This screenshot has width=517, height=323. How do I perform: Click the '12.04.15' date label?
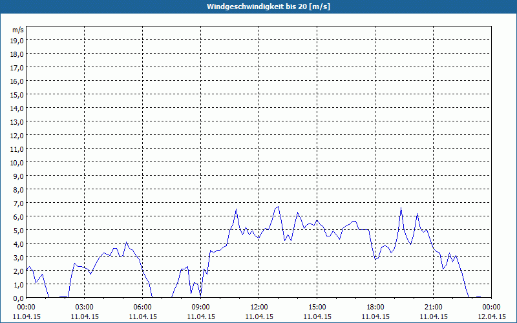tap(491, 317)
